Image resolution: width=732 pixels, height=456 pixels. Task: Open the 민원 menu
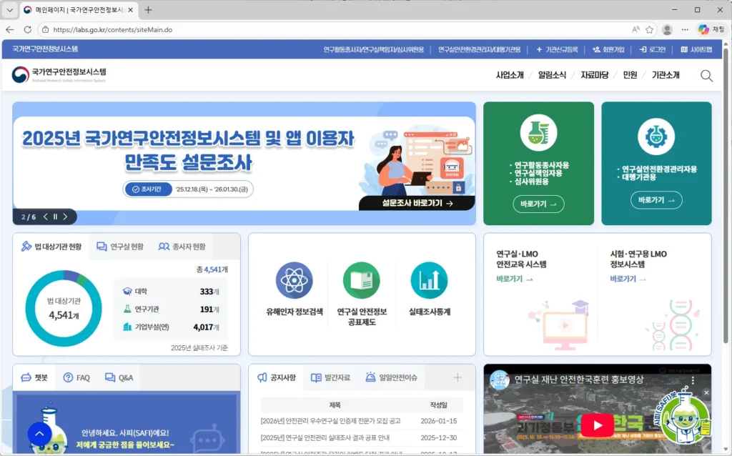click(630, 75)
